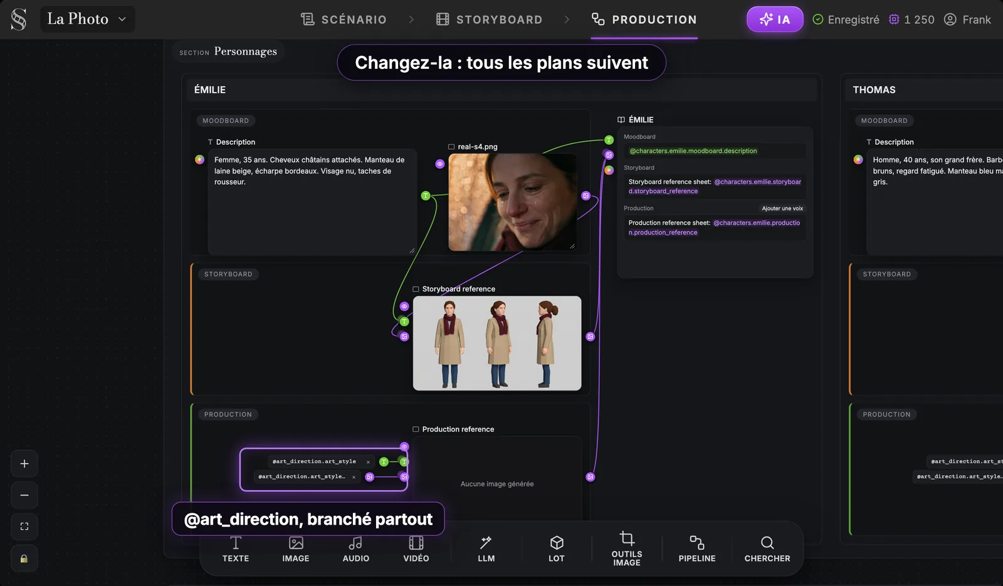Click the PRODUCTION label in Émilie card
1003x586 pixels.
click(x=228, y=414)
